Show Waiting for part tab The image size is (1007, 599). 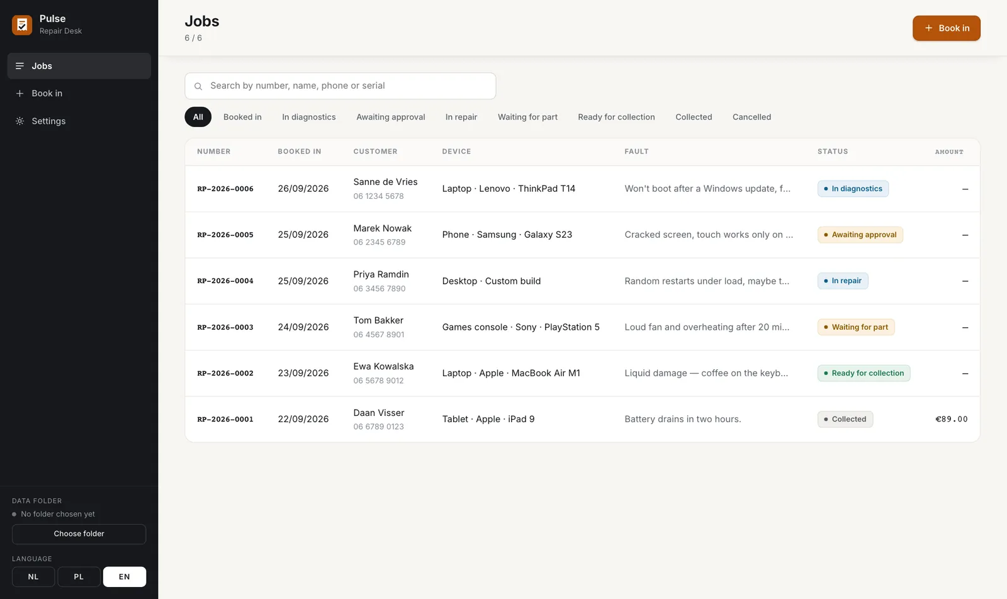(527, 117)
